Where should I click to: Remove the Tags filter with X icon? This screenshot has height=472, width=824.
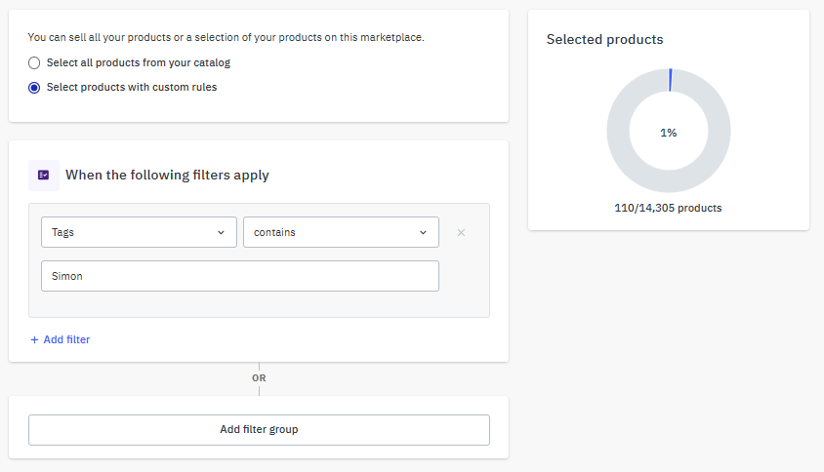[461, 233]
